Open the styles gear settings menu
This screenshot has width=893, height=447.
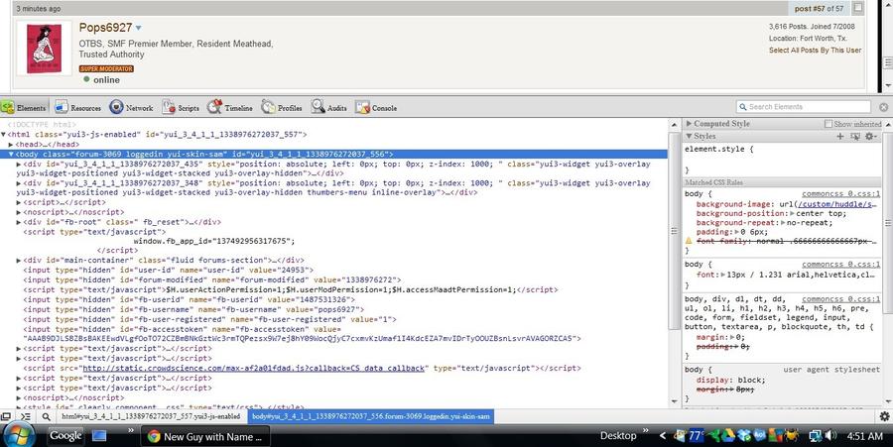point(869,136)
